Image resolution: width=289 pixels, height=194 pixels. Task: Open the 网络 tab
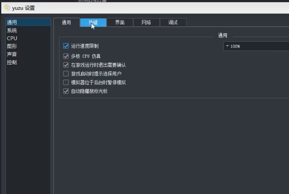click(146, 23)
